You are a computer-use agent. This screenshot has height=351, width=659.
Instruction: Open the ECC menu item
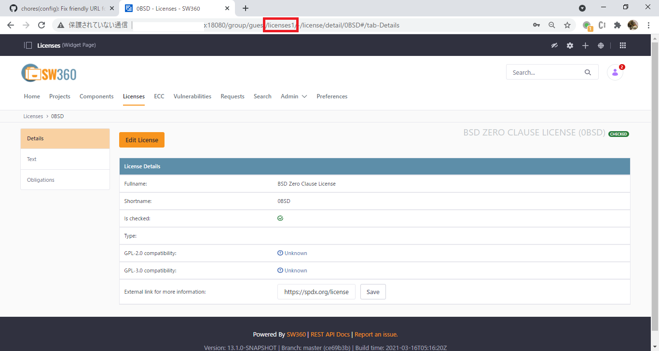pyautogui.click(x=159, y=96)
